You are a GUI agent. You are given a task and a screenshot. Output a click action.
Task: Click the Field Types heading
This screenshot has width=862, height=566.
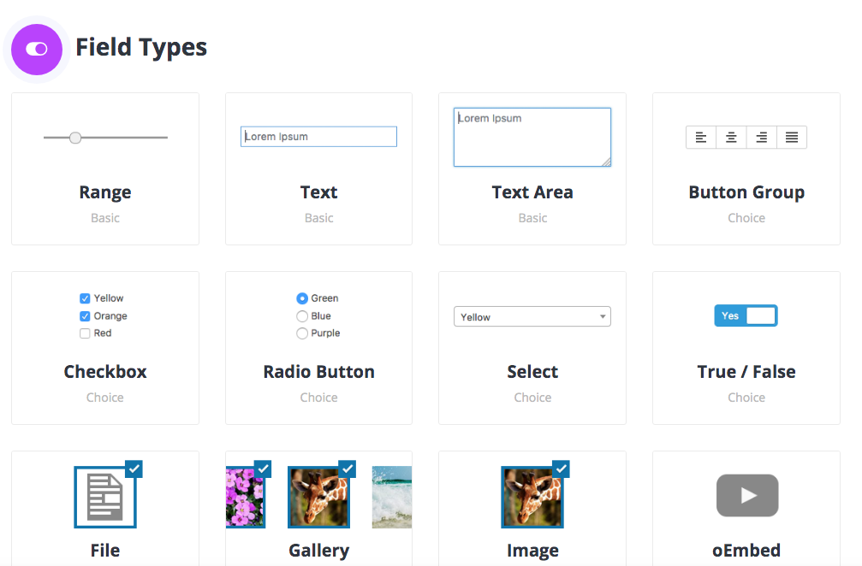[141, 47]
